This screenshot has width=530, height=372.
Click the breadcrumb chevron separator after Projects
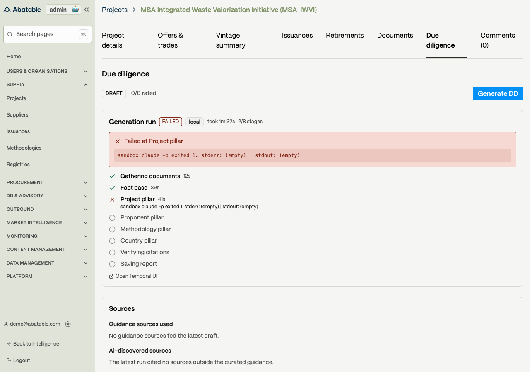click(x=134, y=10)
